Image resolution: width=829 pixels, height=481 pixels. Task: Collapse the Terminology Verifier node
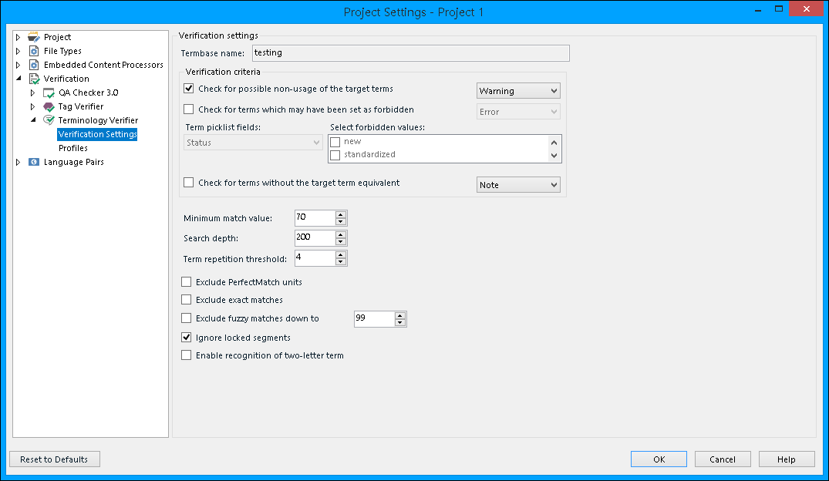point(33,120)
